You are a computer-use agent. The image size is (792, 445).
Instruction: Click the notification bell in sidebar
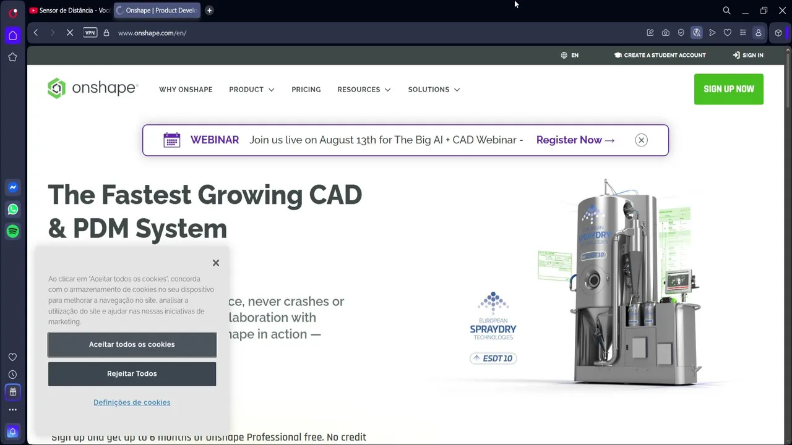click(12, 431)
